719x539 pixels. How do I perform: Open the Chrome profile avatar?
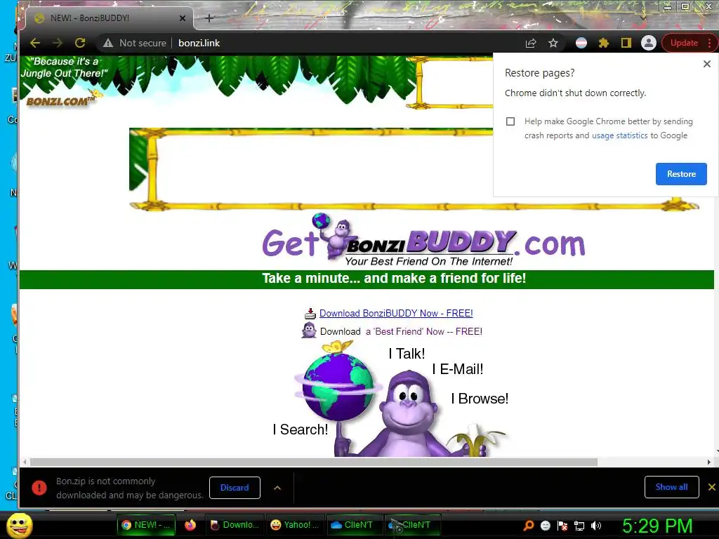coord(648,43)
